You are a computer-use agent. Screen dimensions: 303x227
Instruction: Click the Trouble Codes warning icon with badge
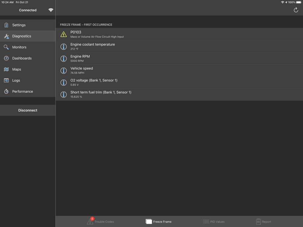pyautogui.click(x=90, y=221)
